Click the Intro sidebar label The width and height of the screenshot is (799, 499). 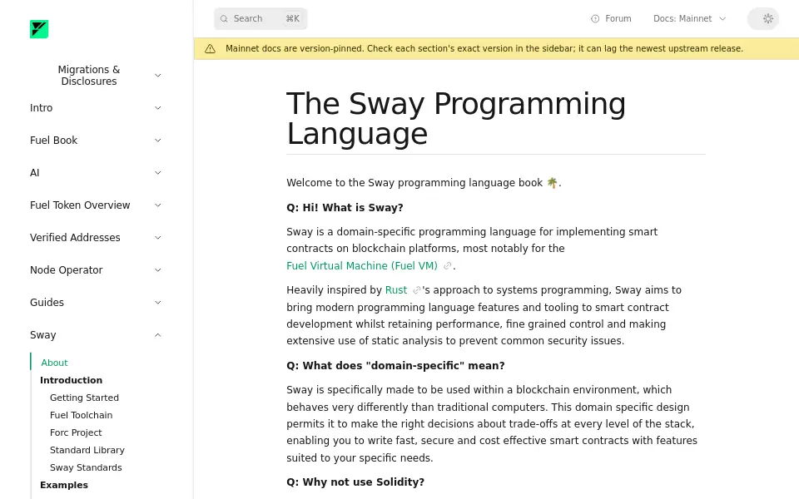pos(41,108)
